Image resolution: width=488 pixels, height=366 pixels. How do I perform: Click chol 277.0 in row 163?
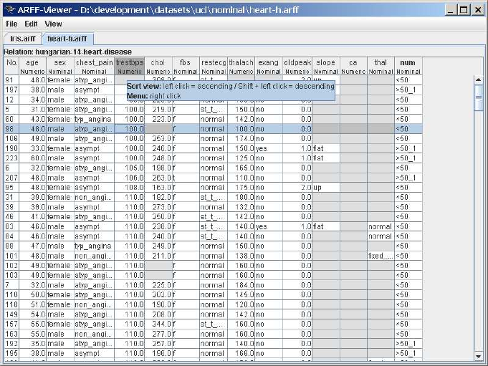click(158, 334)
